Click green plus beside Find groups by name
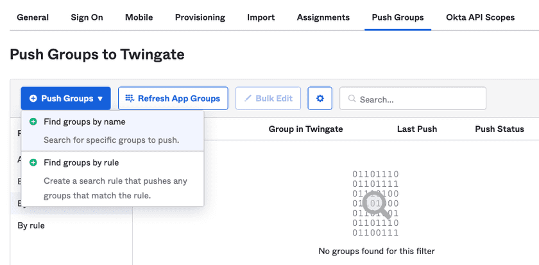 pos(33,122)
